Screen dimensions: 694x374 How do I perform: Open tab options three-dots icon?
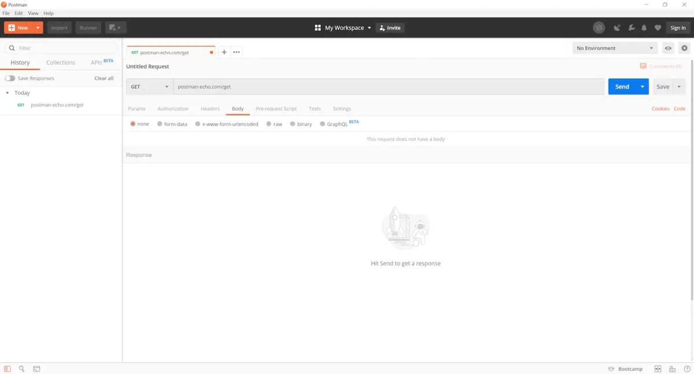(237, 52)
